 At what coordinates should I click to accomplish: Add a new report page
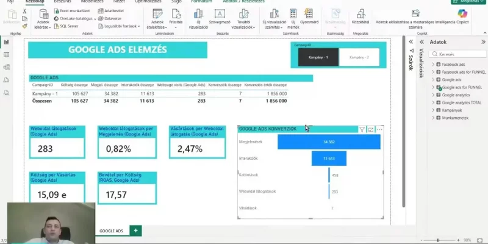click(x=135, y=231)
